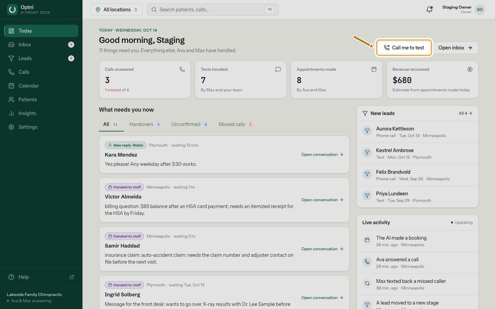495x309 pixels.
Task: Click the external link icon beside Help
Action: [72, 277]
